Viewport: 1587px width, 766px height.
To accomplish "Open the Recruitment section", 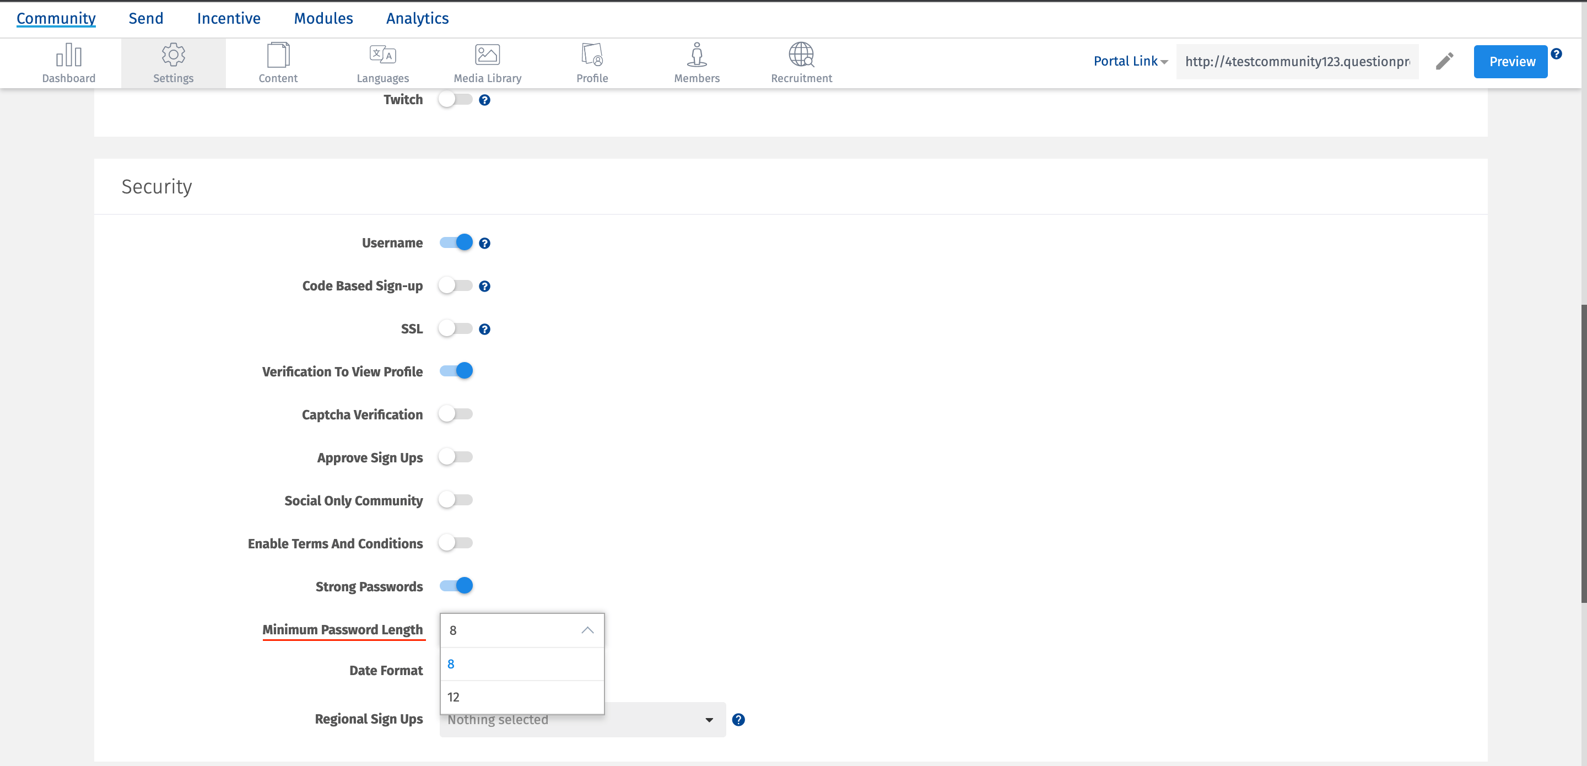I will tap(801, 62).
